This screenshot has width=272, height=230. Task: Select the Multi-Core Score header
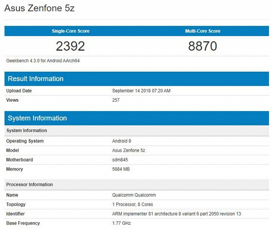[203, 31]
